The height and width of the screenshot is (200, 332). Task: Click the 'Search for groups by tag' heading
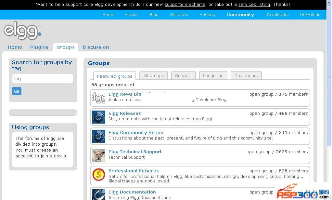pos(42,65)
